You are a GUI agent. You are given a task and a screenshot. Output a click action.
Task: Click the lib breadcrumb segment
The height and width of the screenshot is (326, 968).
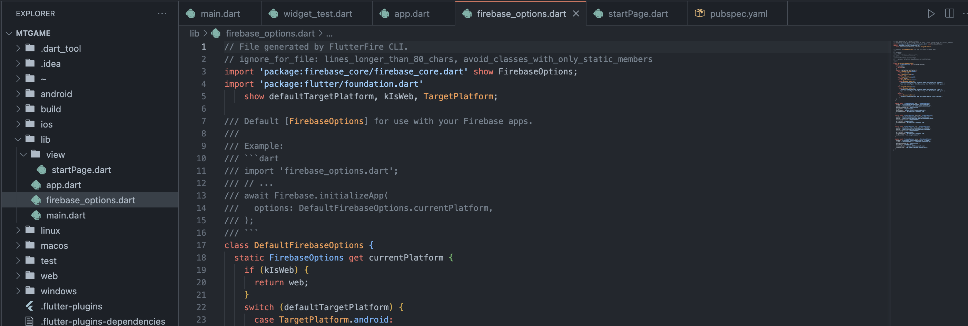click(x=194, y=33)
